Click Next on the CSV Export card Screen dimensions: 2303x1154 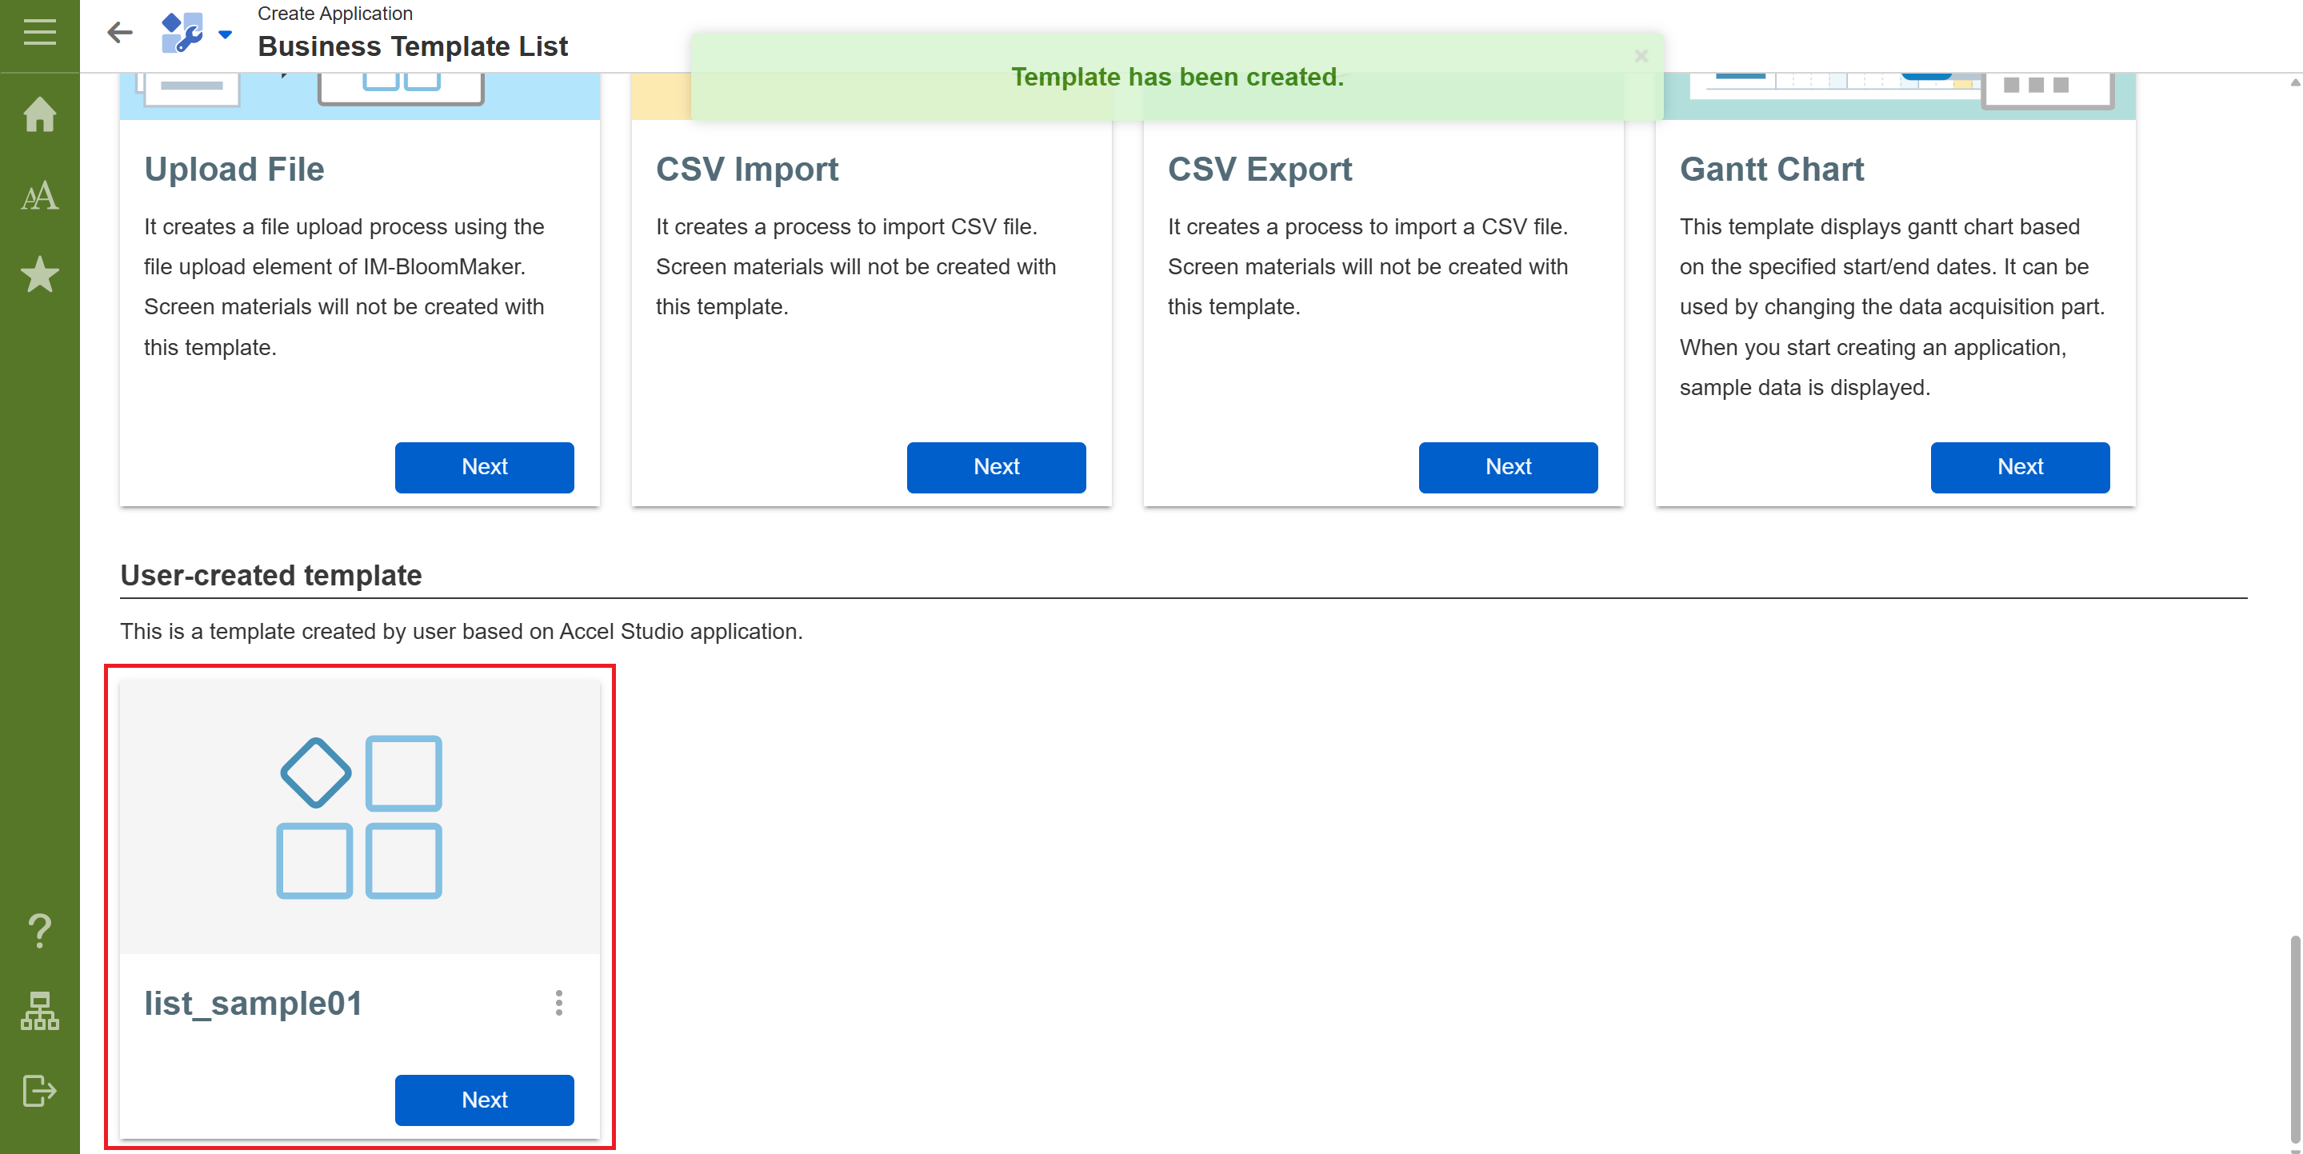coord(1507,466)
